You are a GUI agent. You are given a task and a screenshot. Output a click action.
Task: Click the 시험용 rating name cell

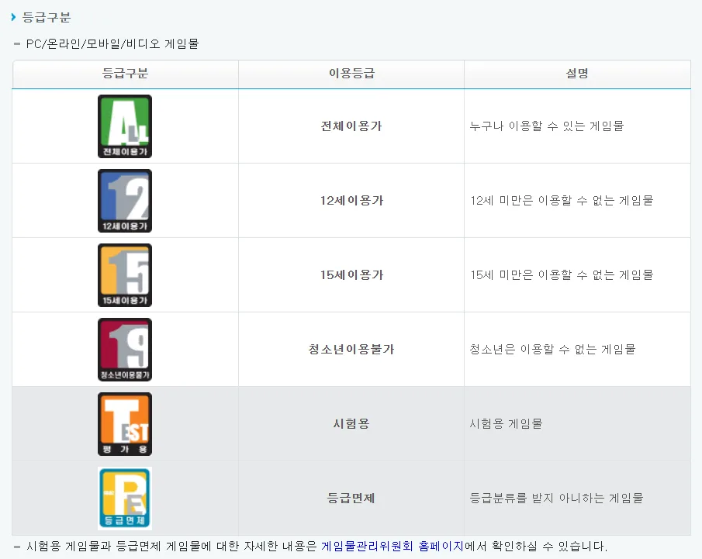click(x=351, y=423)
